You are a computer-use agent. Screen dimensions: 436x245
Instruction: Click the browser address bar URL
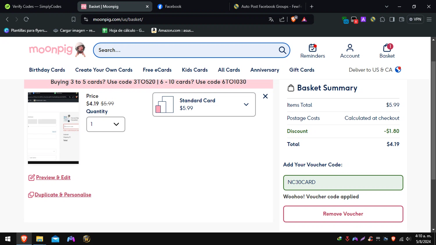118,19
